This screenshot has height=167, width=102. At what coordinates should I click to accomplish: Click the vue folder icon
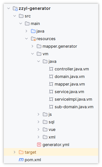45,129
